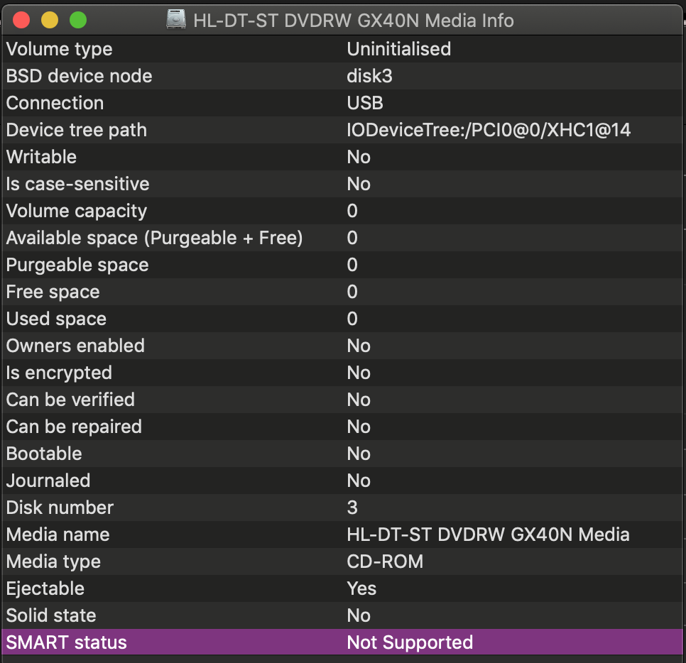Select the 'Media type' label

53,562
